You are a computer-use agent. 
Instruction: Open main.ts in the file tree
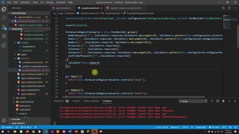point(23,114)
